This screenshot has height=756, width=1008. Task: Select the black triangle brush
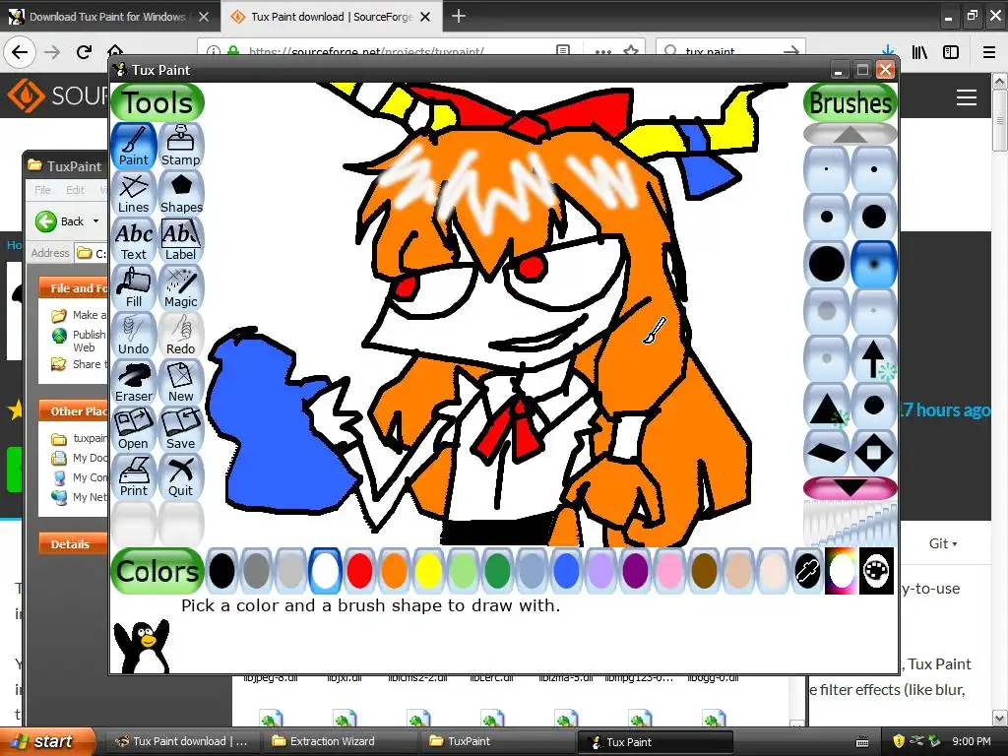pyautogui.click(x=827, y=407)
